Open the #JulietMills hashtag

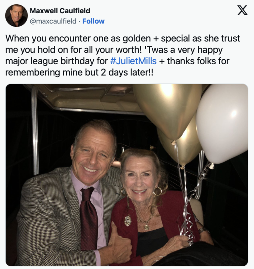134,61
